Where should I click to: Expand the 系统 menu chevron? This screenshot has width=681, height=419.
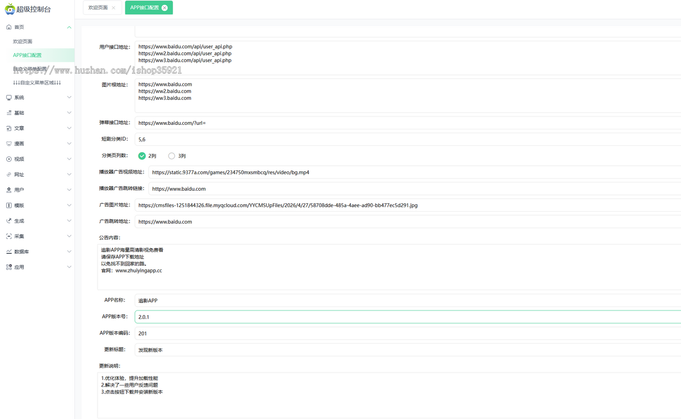69,98
